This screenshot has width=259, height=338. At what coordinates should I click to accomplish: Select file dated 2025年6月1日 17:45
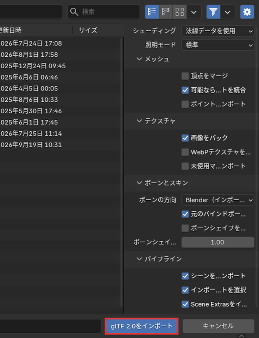click(60, 122)
